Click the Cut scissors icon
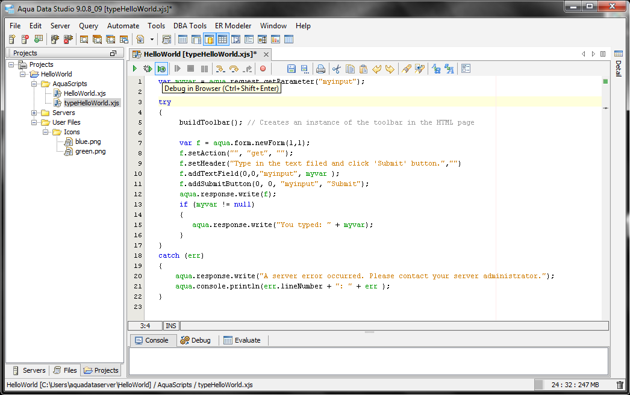This screenshot has height=395, width=630. [337, 69]
